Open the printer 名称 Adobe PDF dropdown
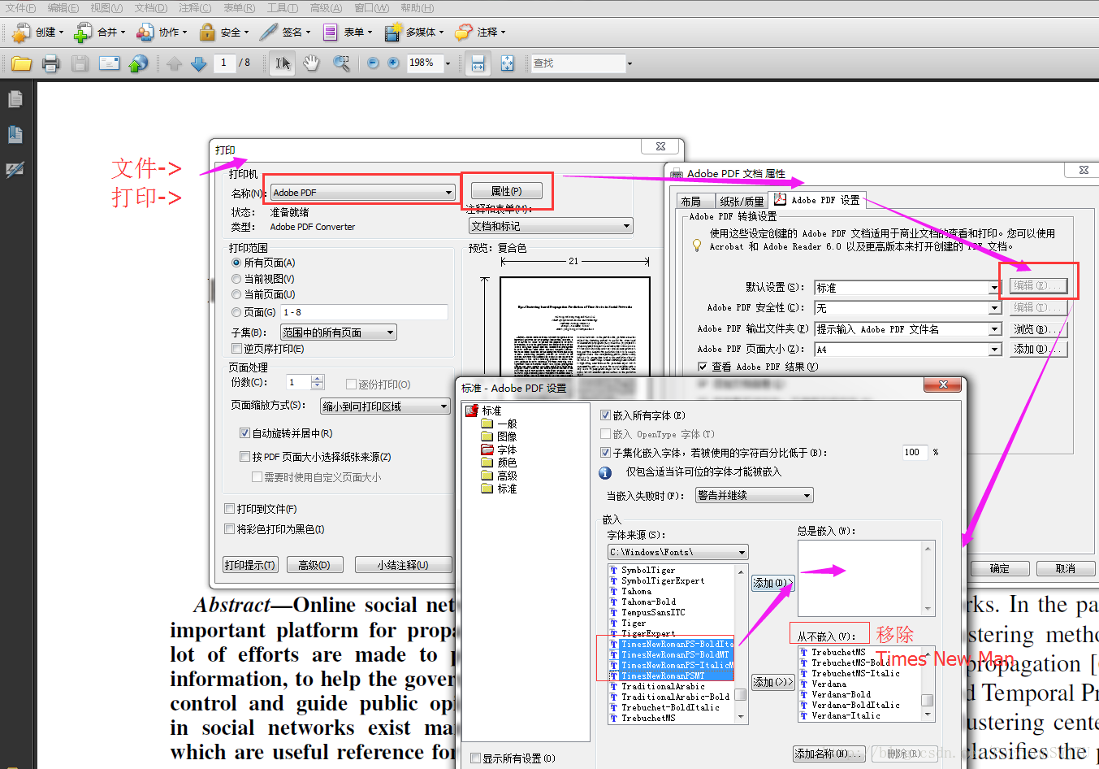 362,193
